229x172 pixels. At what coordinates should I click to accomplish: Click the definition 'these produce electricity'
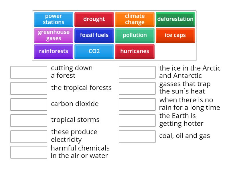74,136
